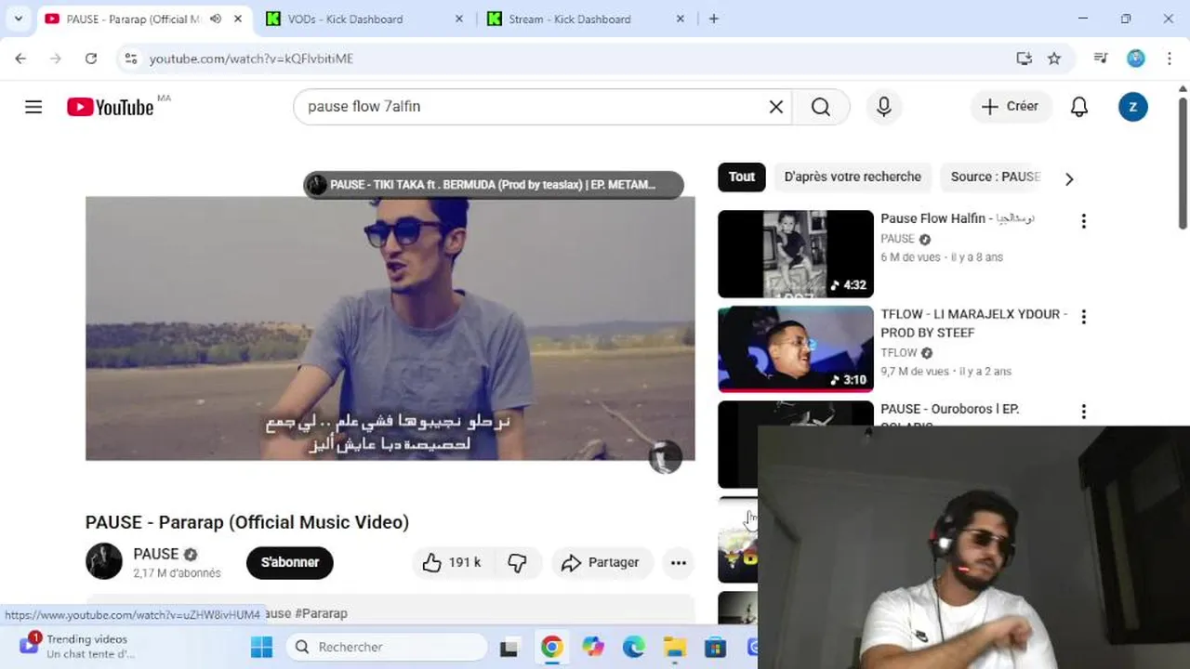Open the PAUSE channel avatar

click(x=104, y=561)
